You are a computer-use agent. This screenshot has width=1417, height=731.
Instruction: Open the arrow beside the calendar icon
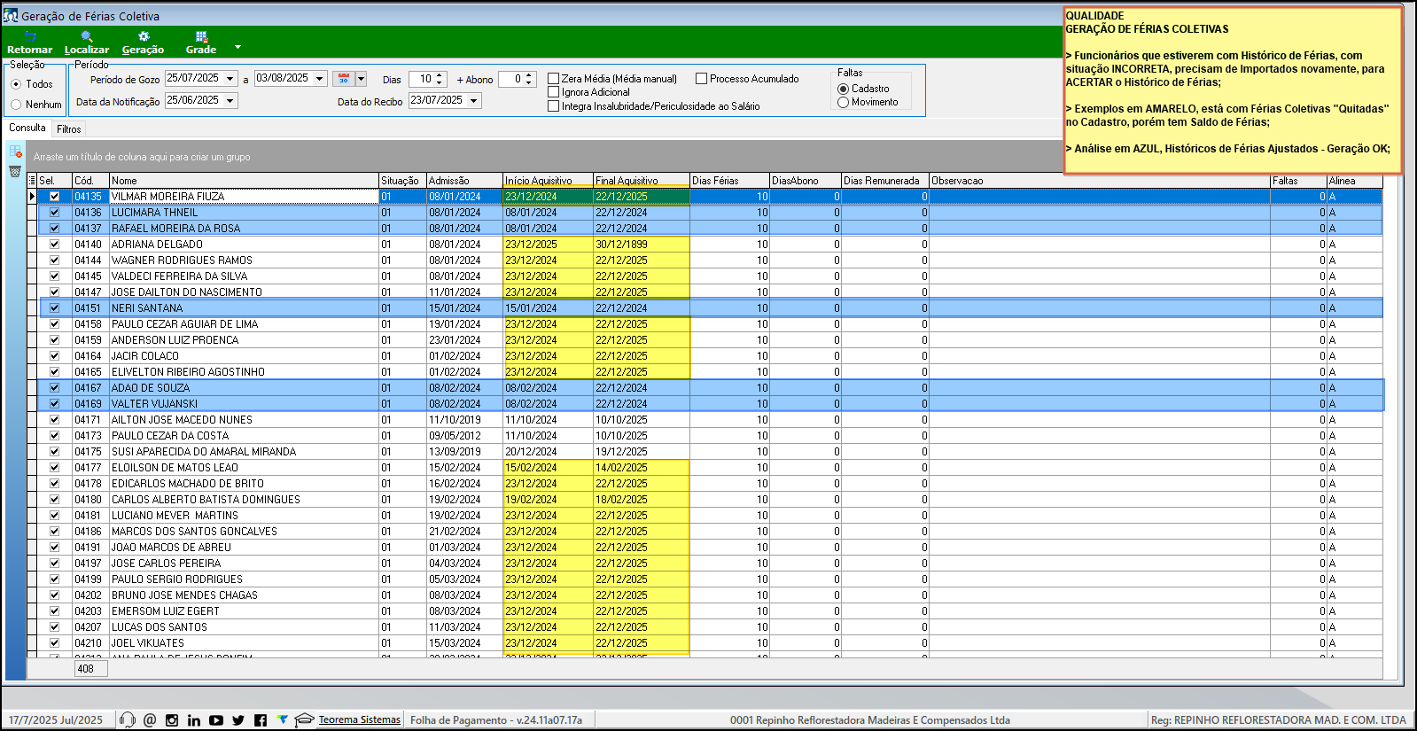(361, 79)
